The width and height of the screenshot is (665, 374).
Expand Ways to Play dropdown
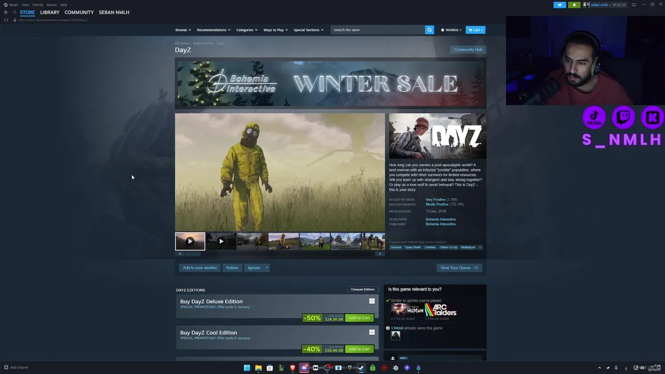point(275,30)
